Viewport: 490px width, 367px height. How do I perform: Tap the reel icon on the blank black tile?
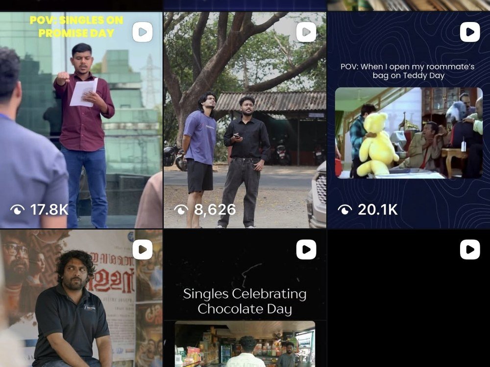(x=470, y=250)
